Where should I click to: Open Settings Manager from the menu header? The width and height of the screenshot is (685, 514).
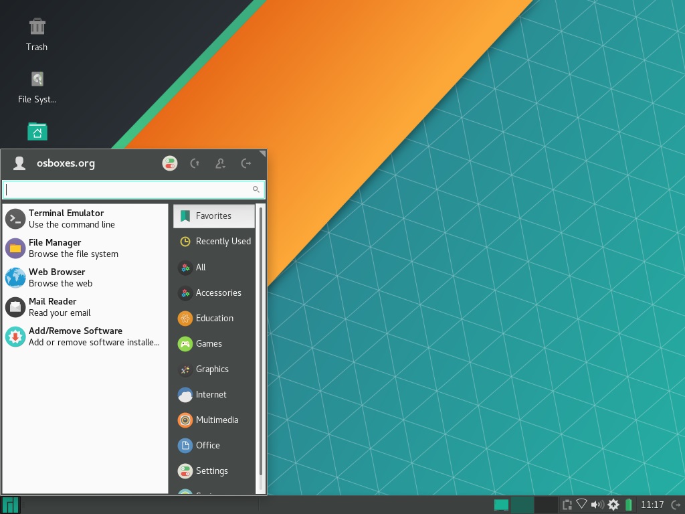[x=169, y=163]
